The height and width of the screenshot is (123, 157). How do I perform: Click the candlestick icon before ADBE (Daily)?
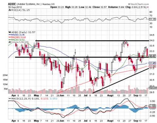pyautogui.click(x=10, y=32)
